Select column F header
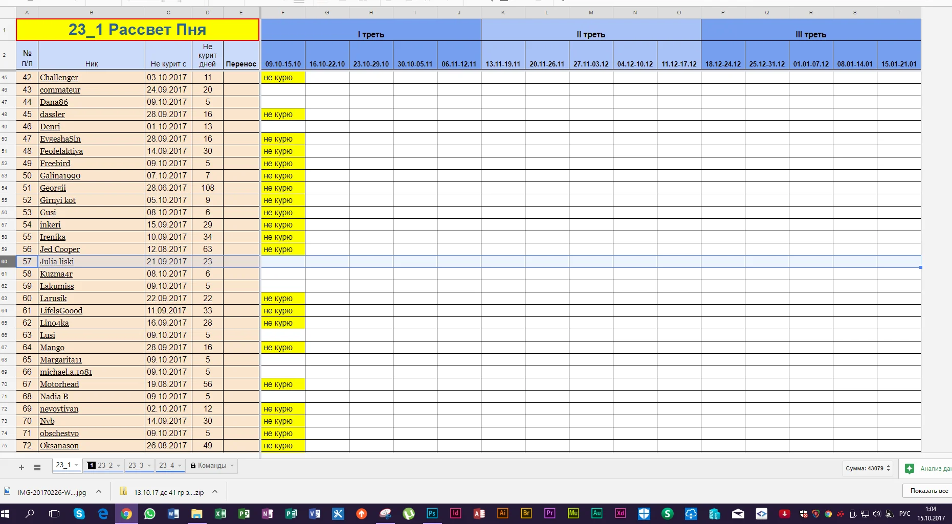The height and width of the screenshot is (524, 952). 283,12
